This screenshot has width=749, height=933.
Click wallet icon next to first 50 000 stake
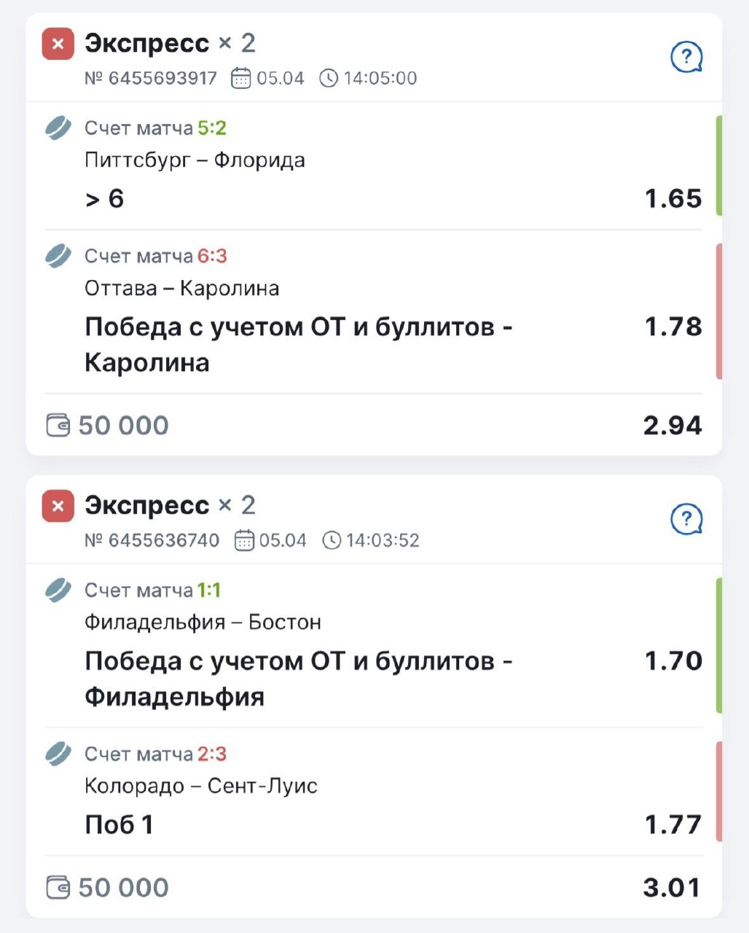pyautogui.click(x=58, y=425)
